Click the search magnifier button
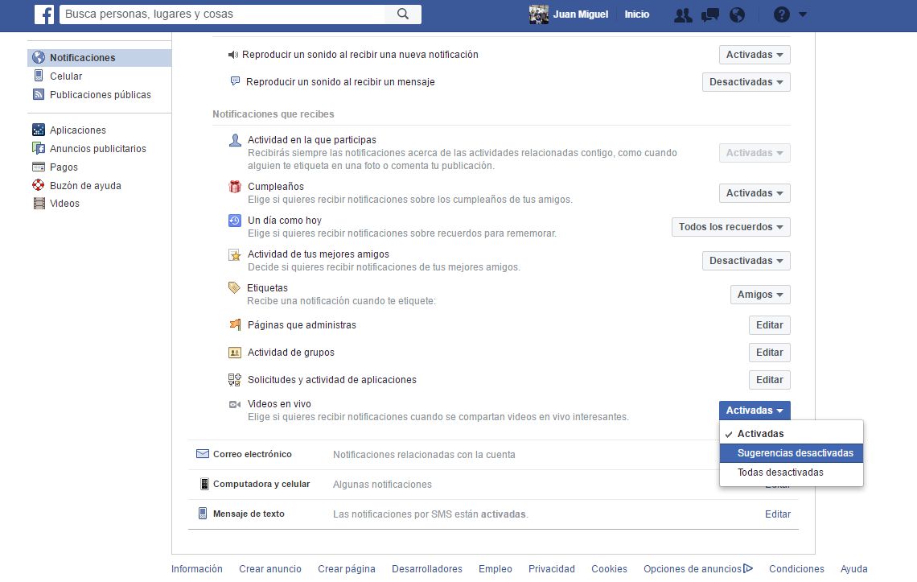Image resolution: width=917 pixels, height=582 pixels. coord(403,14)
